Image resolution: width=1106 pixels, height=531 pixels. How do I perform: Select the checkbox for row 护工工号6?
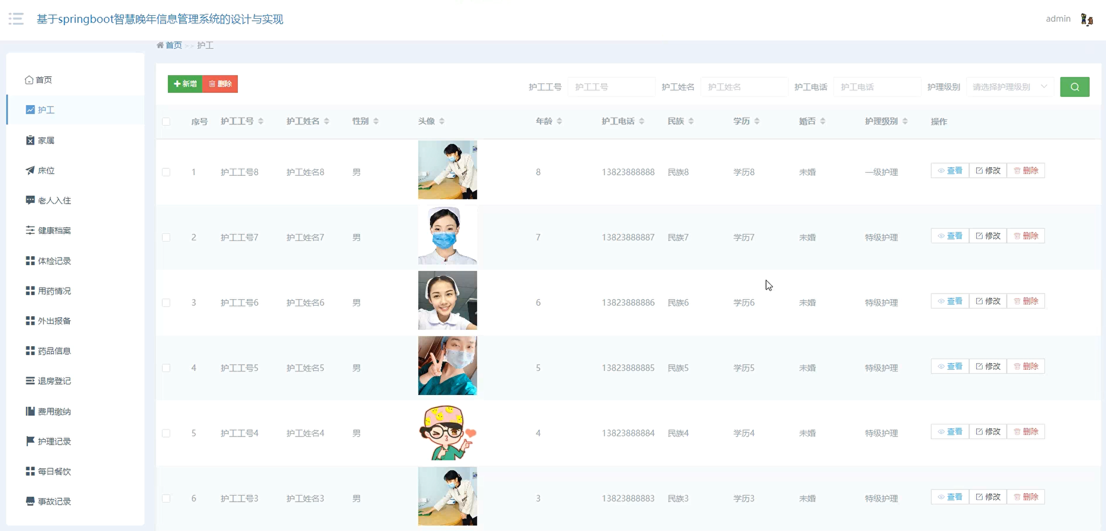tap(166, 303)
